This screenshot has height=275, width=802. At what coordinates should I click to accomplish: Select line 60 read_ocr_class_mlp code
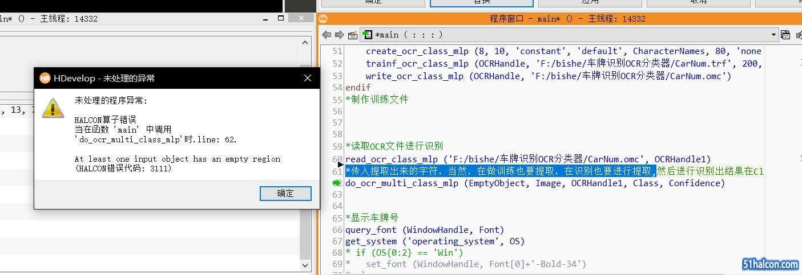[x=528, y=159]
